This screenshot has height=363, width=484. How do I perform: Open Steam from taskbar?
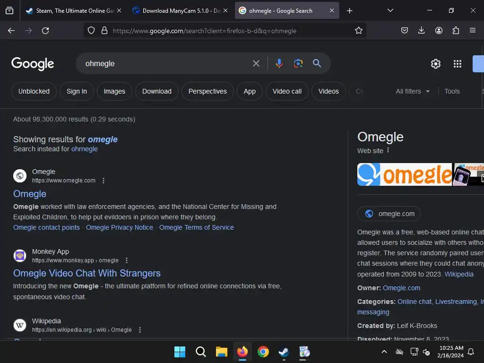[284, 352]
